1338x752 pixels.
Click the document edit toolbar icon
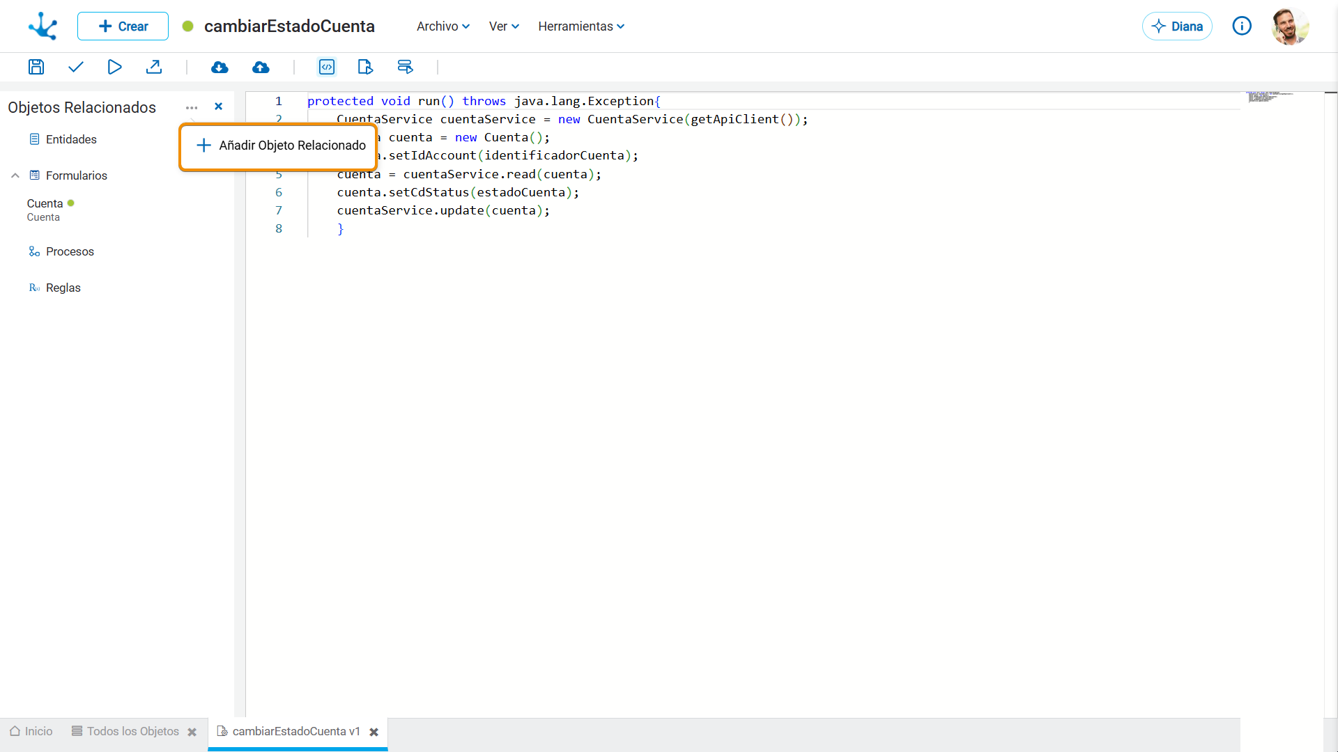point(365,67)
